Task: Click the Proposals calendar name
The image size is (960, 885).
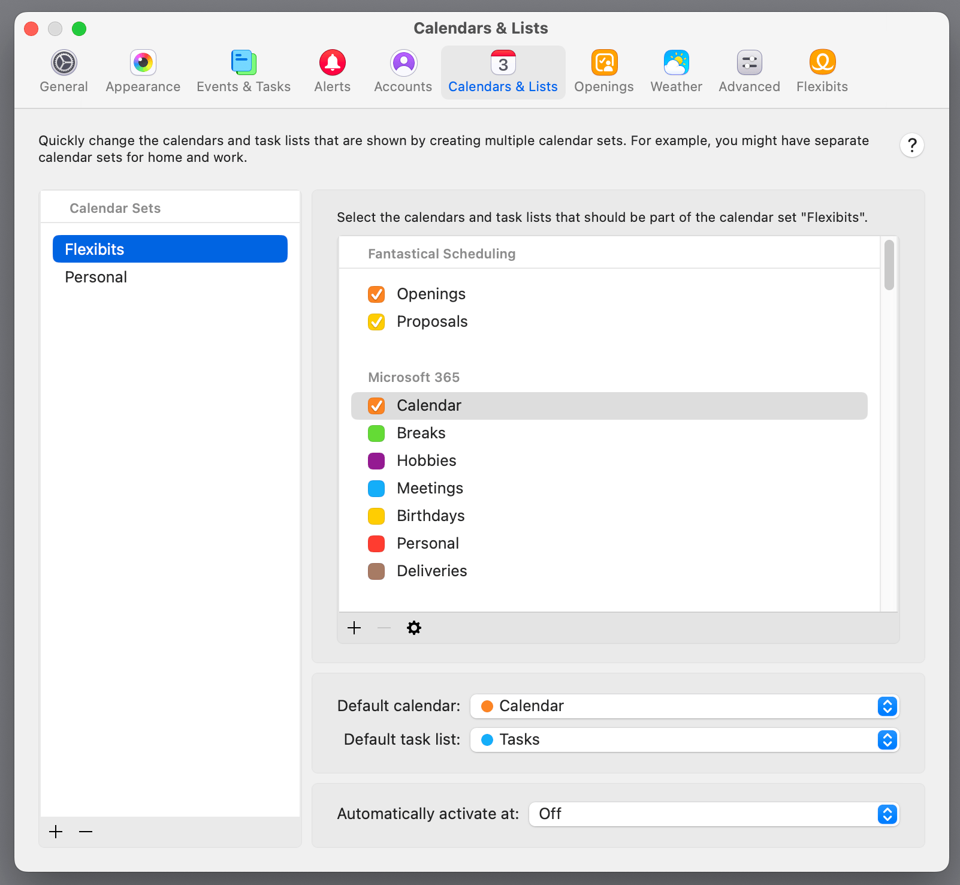Action: tap(432, 321)
